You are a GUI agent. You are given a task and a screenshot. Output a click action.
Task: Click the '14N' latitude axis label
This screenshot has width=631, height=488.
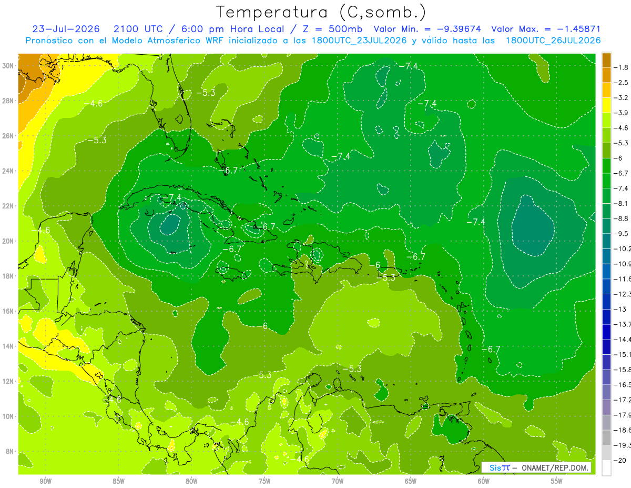coord(9,346)
